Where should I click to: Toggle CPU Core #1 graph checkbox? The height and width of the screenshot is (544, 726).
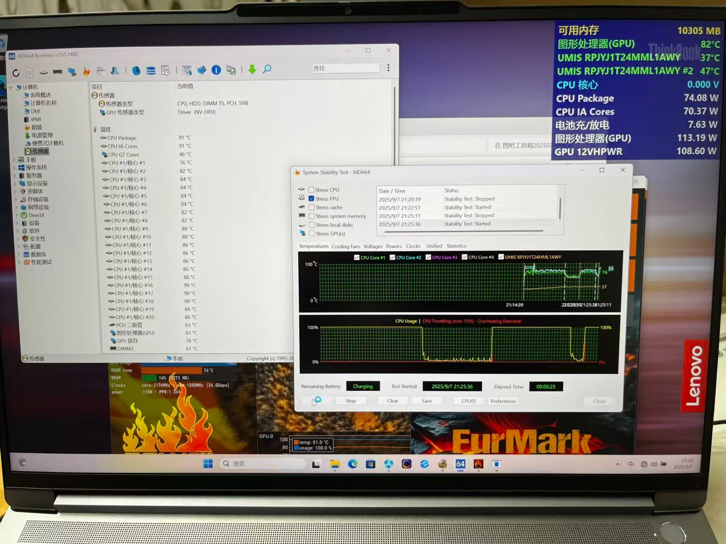tap(357, 257)
